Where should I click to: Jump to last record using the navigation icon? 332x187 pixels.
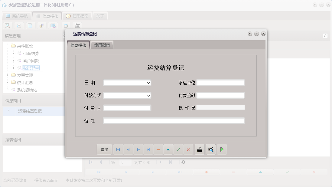[148, 149]
